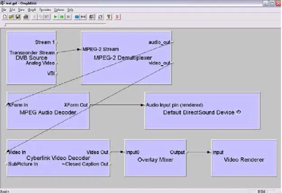Click the Print toolbar icon
The image size is (282, 193).
tap(26, 17)
